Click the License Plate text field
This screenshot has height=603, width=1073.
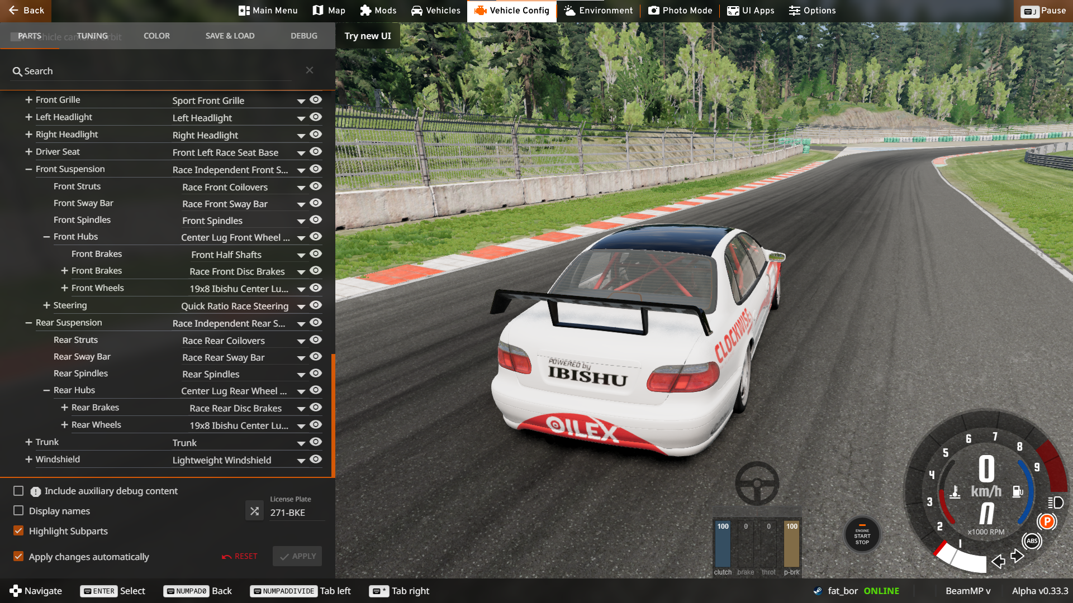(x=296, y=513)
